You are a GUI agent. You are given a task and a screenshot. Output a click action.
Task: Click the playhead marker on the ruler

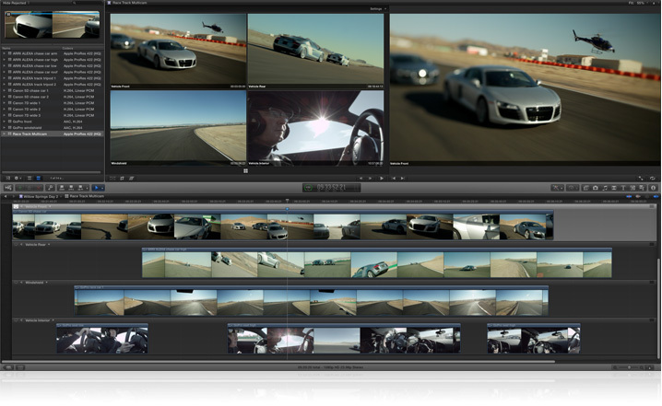[287, 201]
